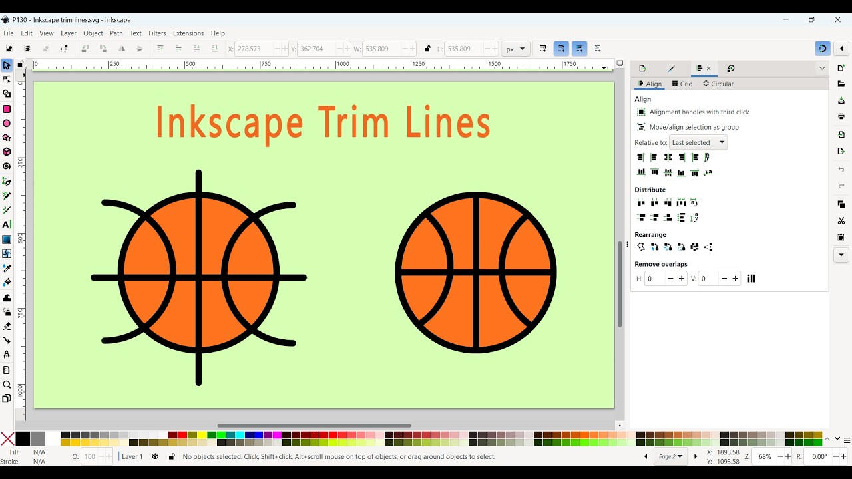Open the palette menu icon
Image resolution: width=852 pixels, height=479 pixels.
847,440
